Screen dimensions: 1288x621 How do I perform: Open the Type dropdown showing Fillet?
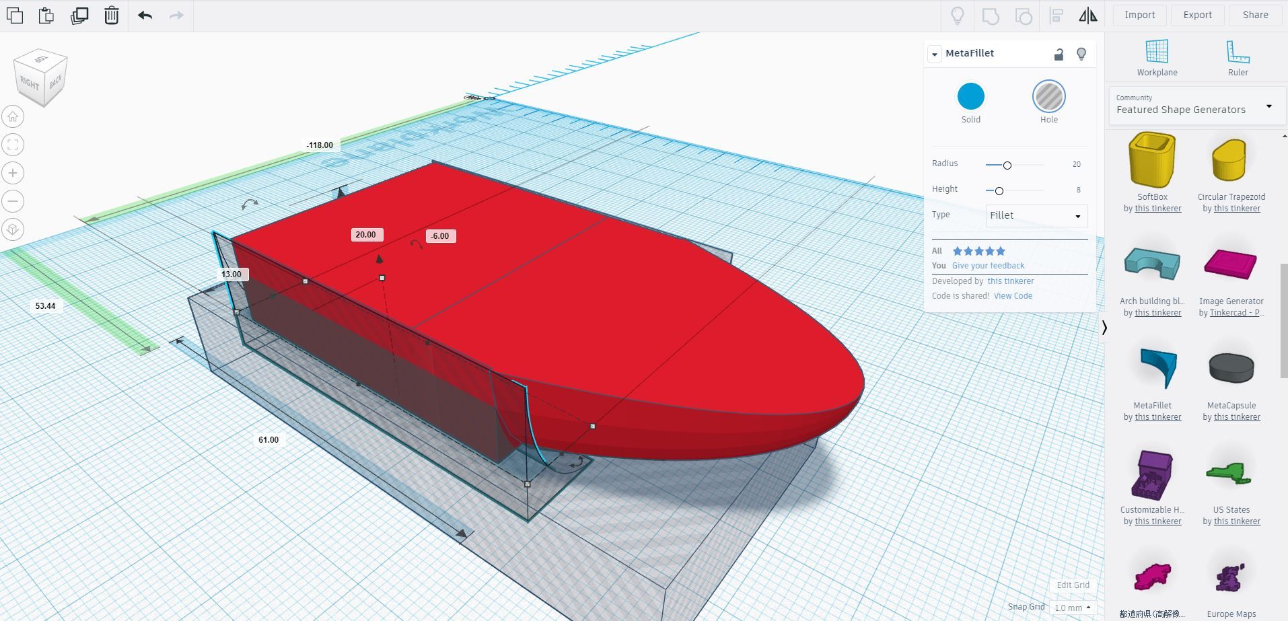click(1036, 215)
